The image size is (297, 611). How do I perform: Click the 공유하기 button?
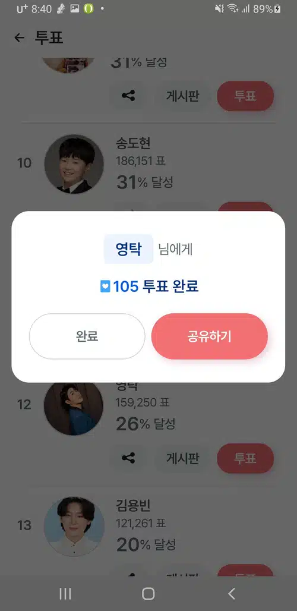210,336
